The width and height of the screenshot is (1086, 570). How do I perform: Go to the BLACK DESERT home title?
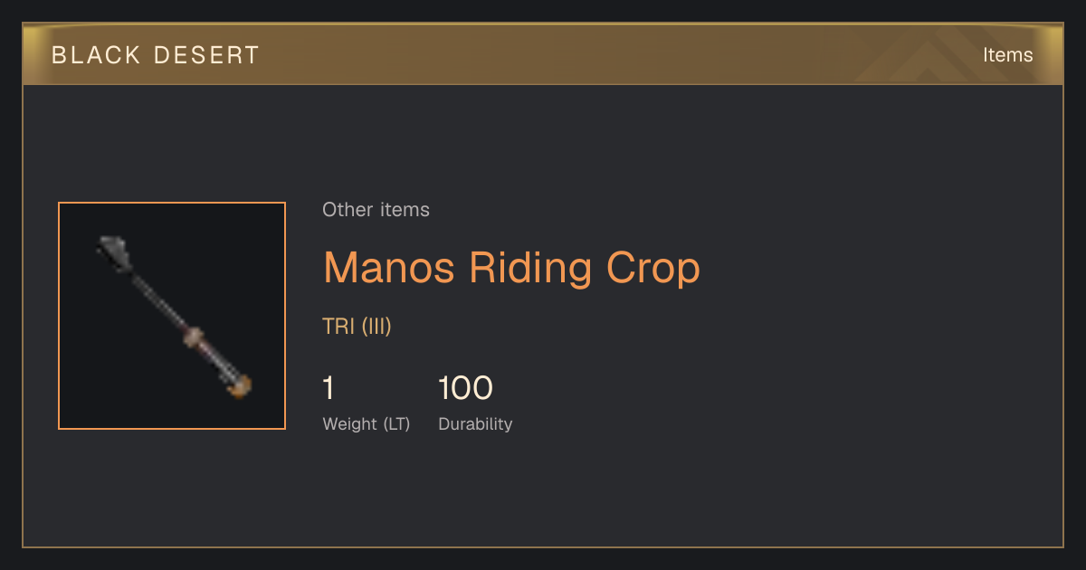[x=156, y=55]
